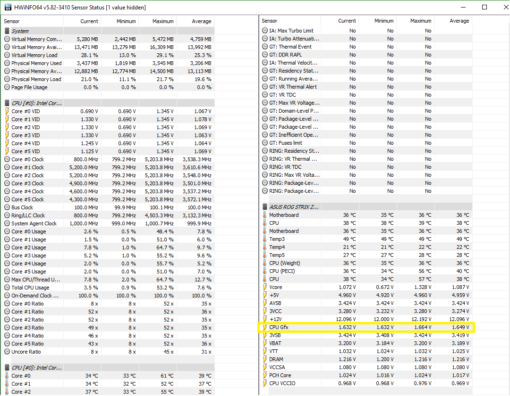Select the IA: Thermal Velocit... row
Viewport: 510px width, 396px height.
(x=366, y=63)
